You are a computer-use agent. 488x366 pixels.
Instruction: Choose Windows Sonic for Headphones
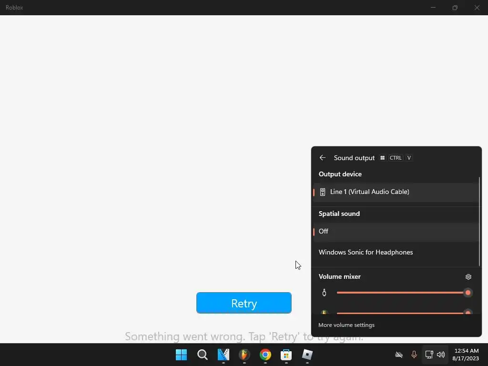396,253
